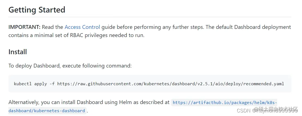Click the word kubectl in the command
Screen dimensions: 302x116
click(23, 84)
